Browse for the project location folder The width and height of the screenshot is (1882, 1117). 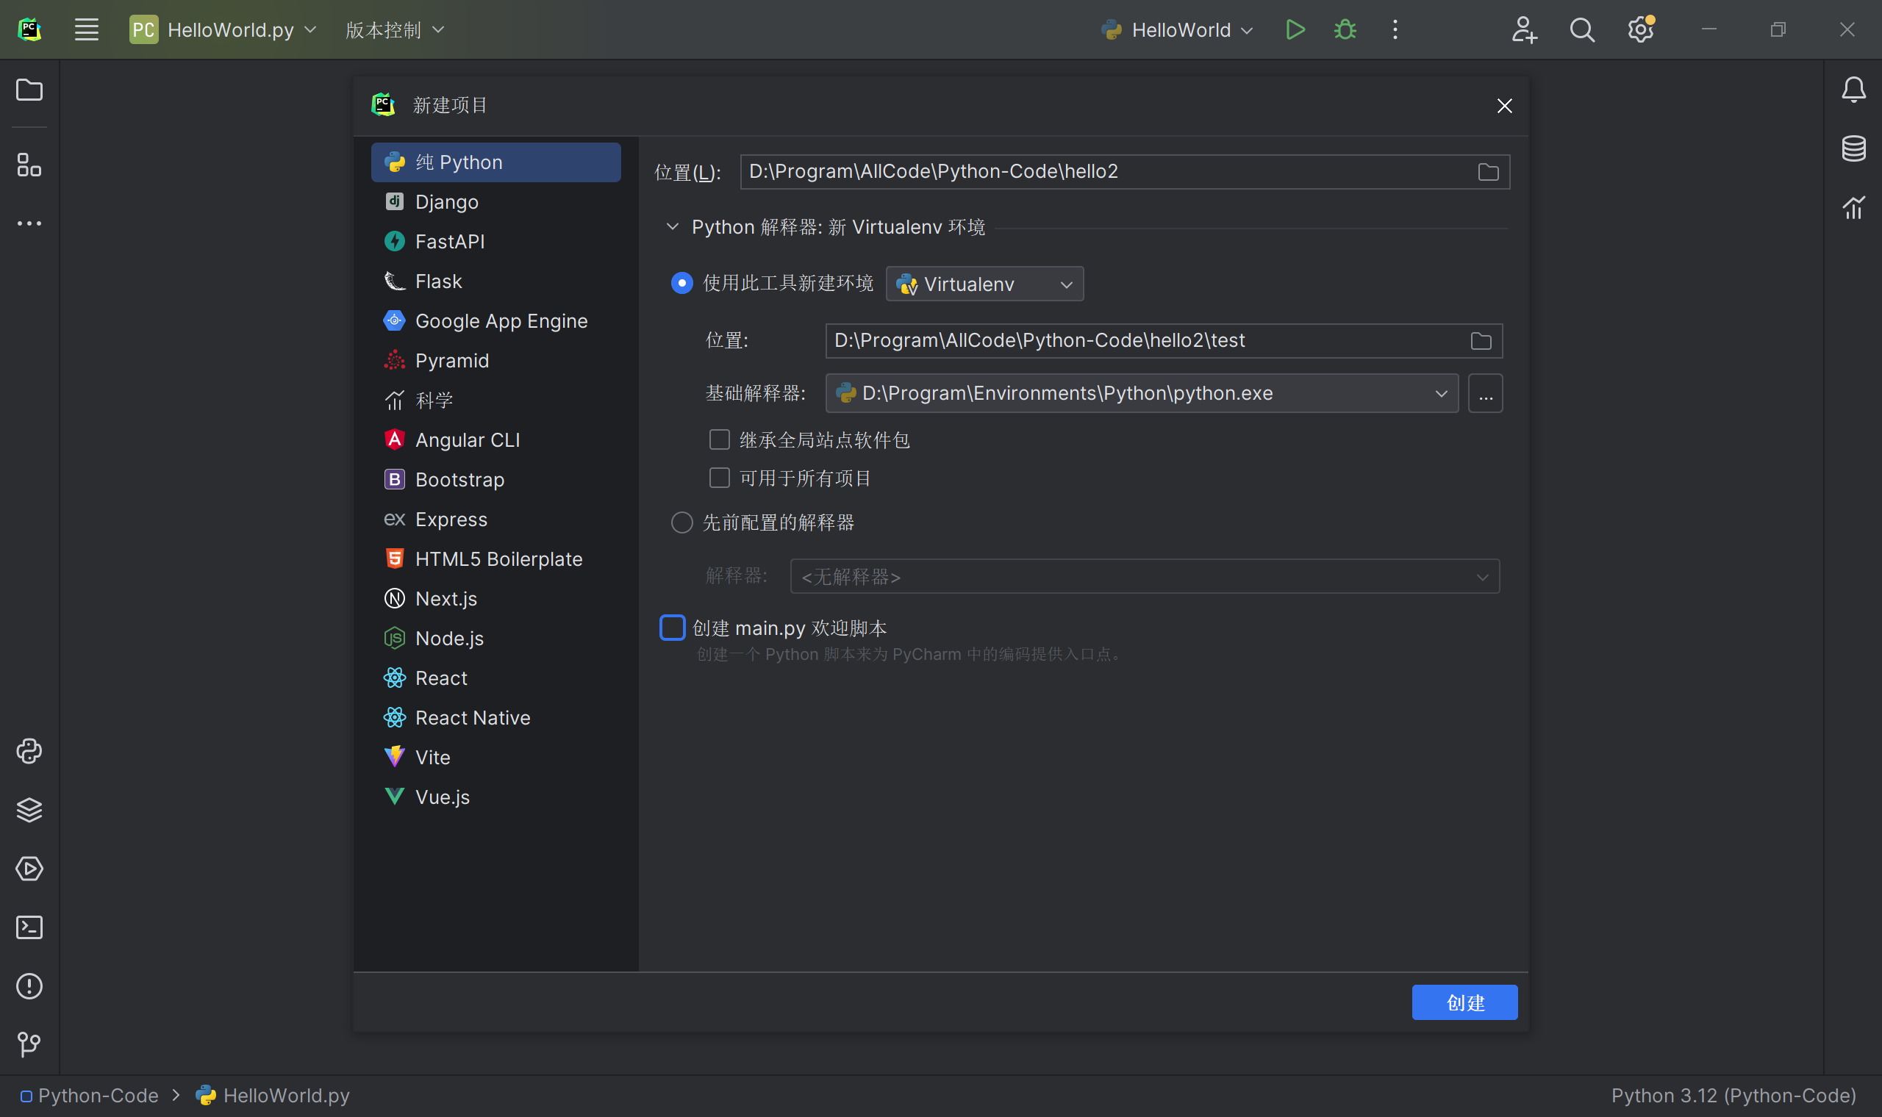(x=1487, y=173)
